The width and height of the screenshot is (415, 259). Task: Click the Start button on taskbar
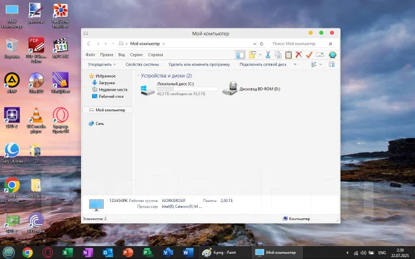(8, 253)
